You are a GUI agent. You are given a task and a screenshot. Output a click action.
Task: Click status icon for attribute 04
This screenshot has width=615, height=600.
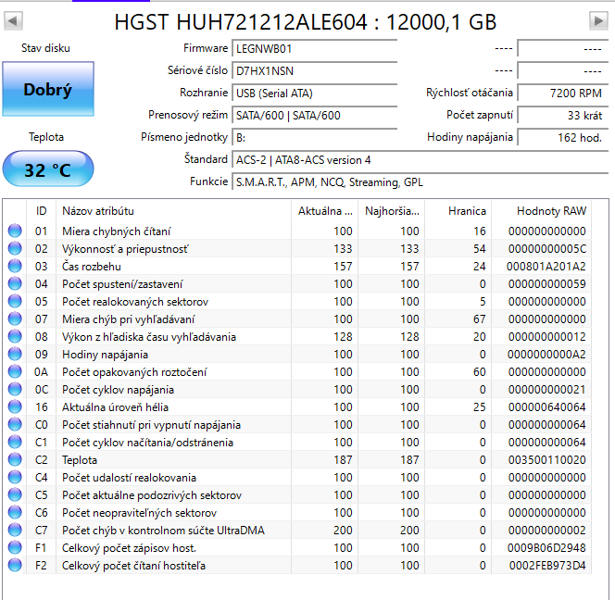point(15,283)
